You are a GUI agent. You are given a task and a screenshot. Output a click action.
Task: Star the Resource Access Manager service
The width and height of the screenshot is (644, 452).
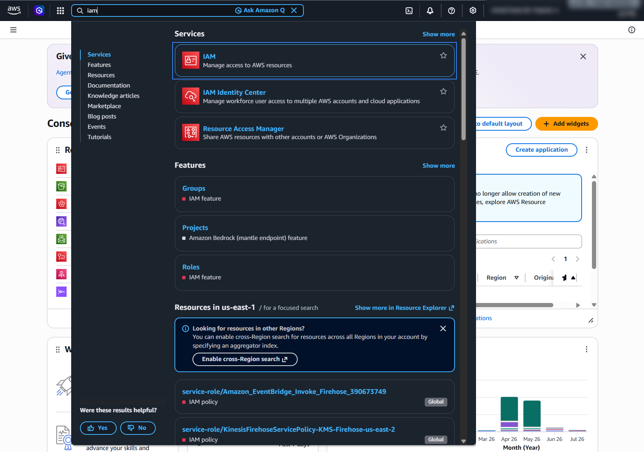tap(443, 128)
